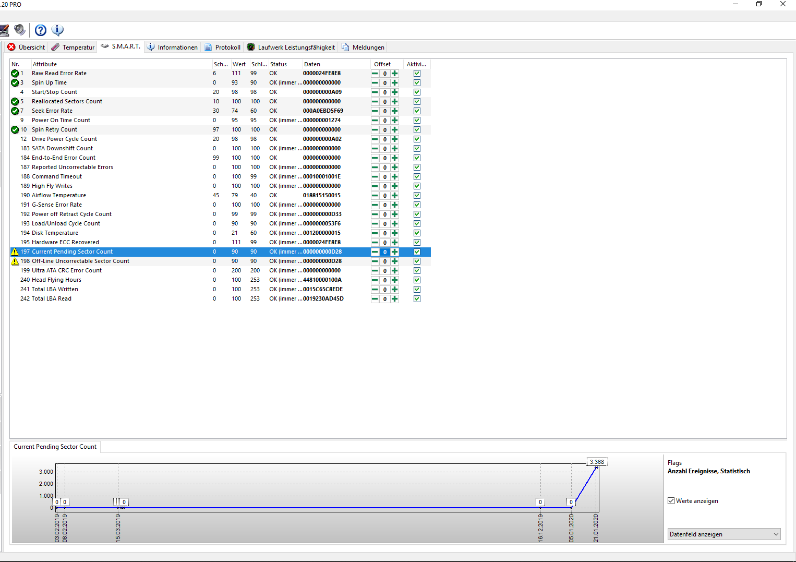The height and width of the screenshot is (562, 796).
Task: Click data value 0015C65C8EDE
Action: (323, 289)
